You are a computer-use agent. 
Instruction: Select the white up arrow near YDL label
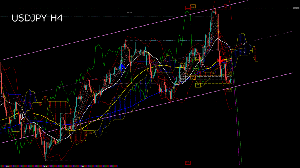[203, 67]
